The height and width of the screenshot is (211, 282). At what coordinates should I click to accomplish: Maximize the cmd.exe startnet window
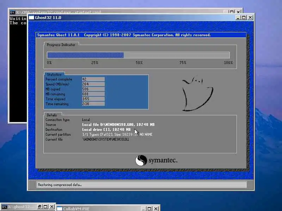pos(232,12)
